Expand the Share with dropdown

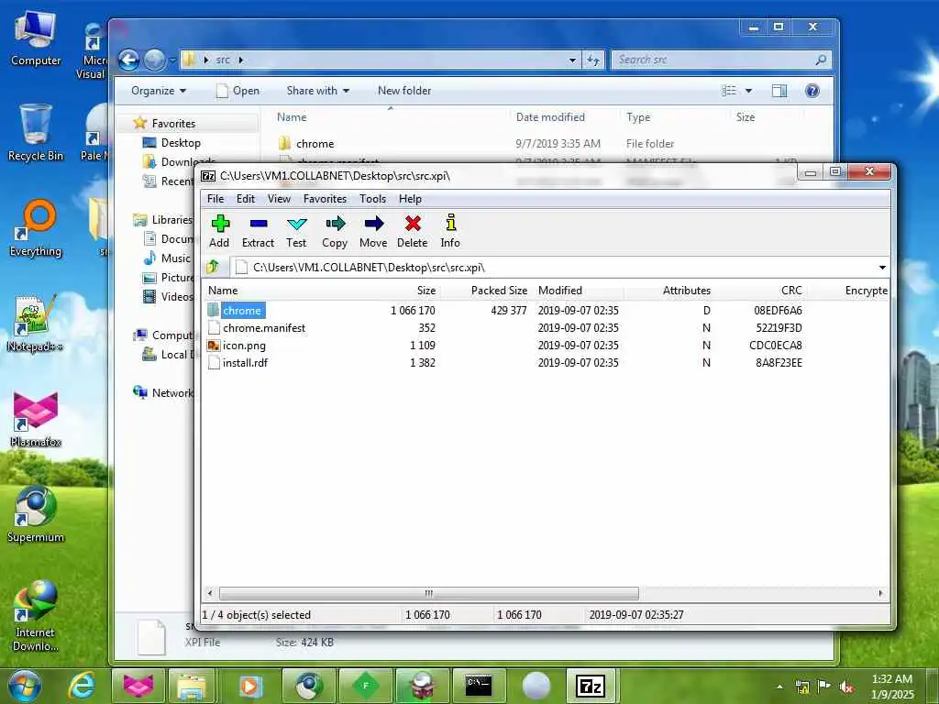tap(318, 91)
